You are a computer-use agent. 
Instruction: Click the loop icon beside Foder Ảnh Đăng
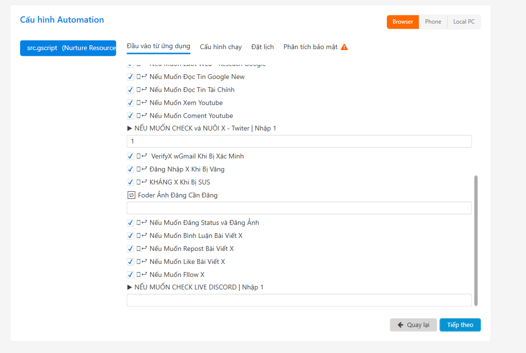point(131,195)
